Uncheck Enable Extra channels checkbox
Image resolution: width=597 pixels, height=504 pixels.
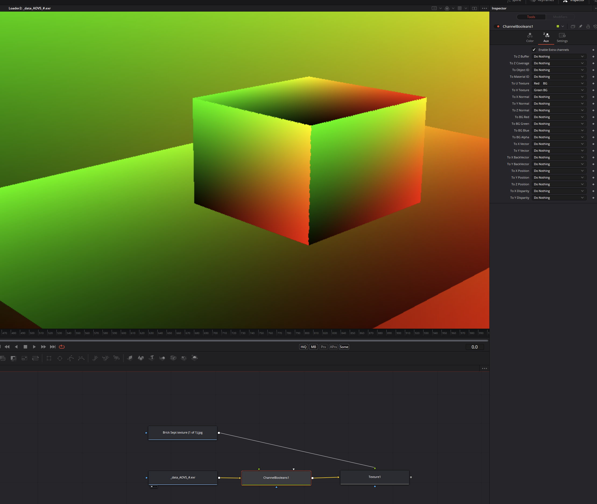click(x=534, y=50)
